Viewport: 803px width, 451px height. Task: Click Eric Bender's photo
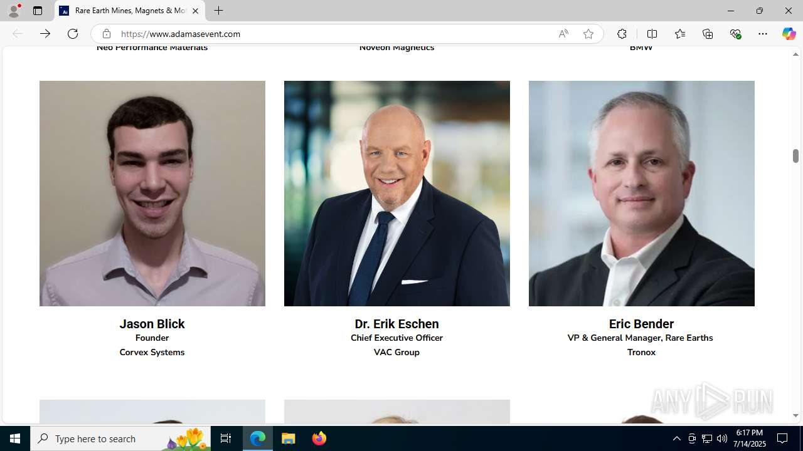coord(642,194)
